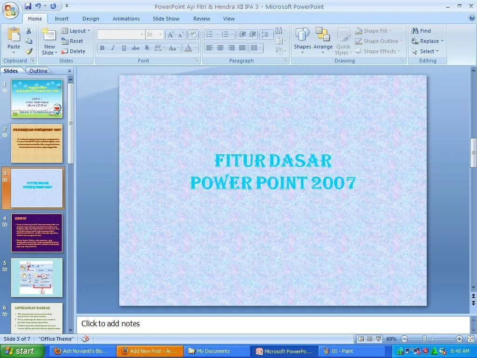The width and height of the screenshot is (477, 358).
Task: Expand the Shapes gallery
Action: click(x=302, y=41)
